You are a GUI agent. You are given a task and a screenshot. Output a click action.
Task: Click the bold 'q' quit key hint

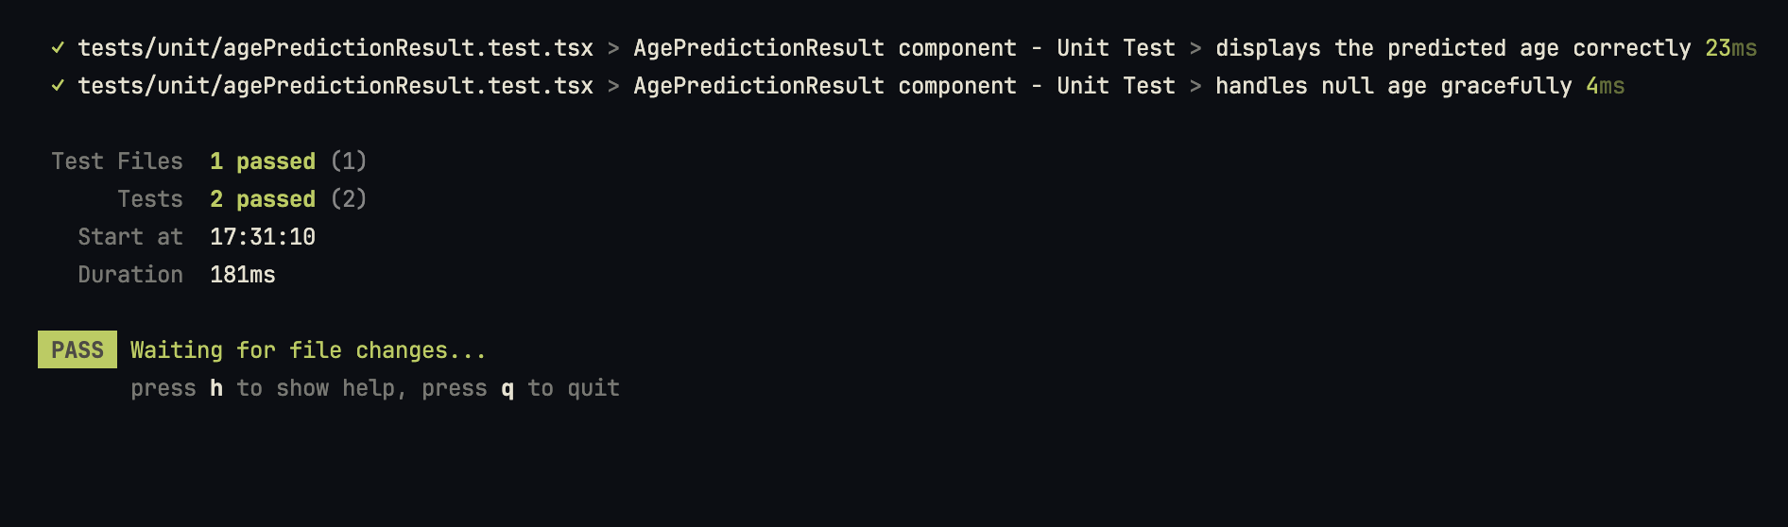(507, 389)
